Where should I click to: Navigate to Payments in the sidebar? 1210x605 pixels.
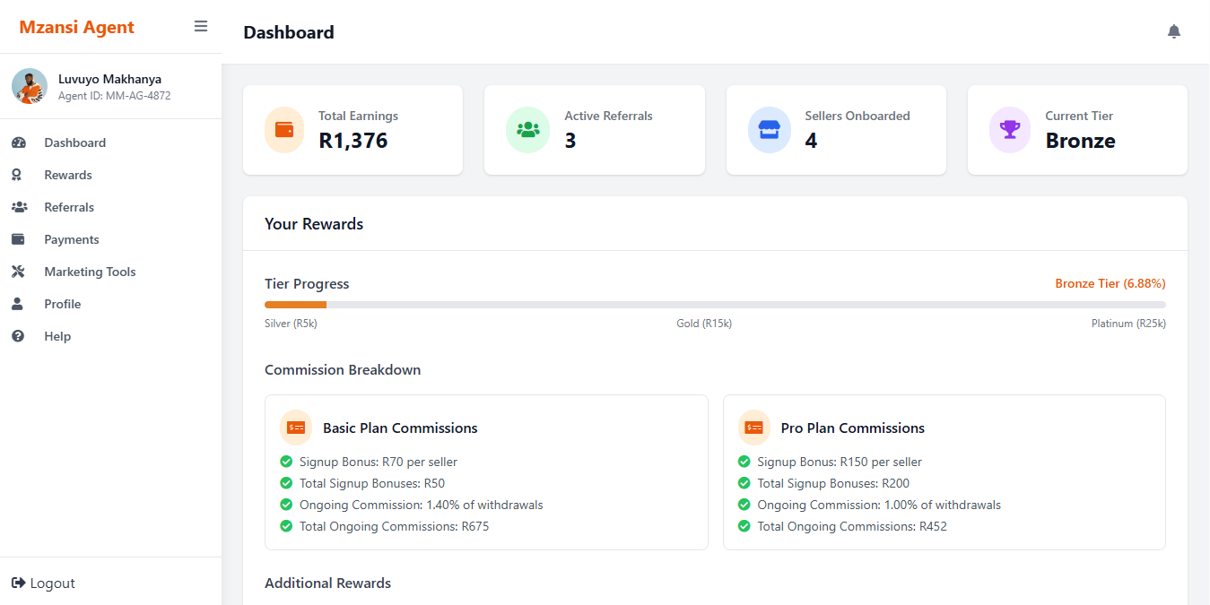[x=72, y=239]
